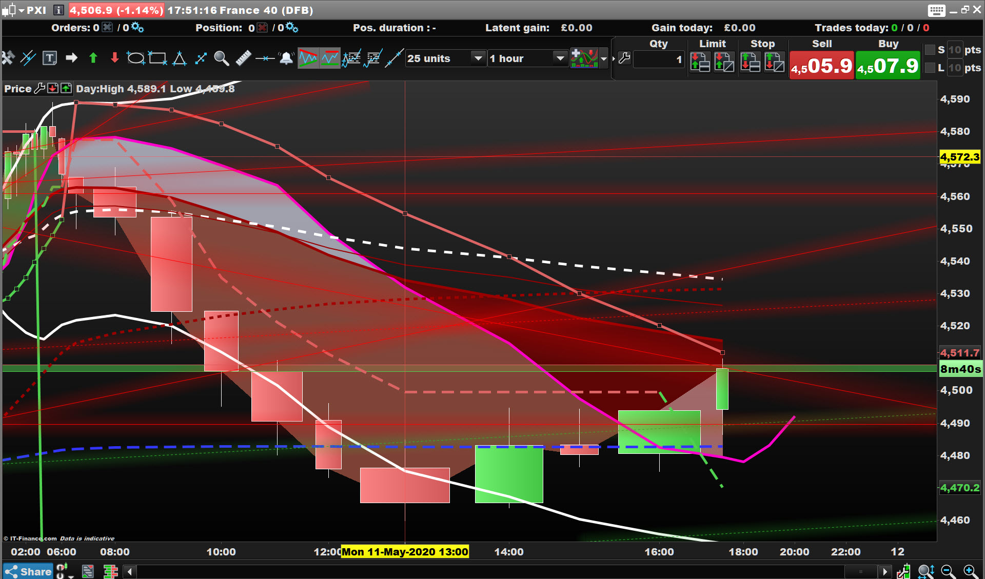The width and height of the screenshot is (985, 579).
Task: Enable the L limit points checkbox
Action: pos(930,68)
